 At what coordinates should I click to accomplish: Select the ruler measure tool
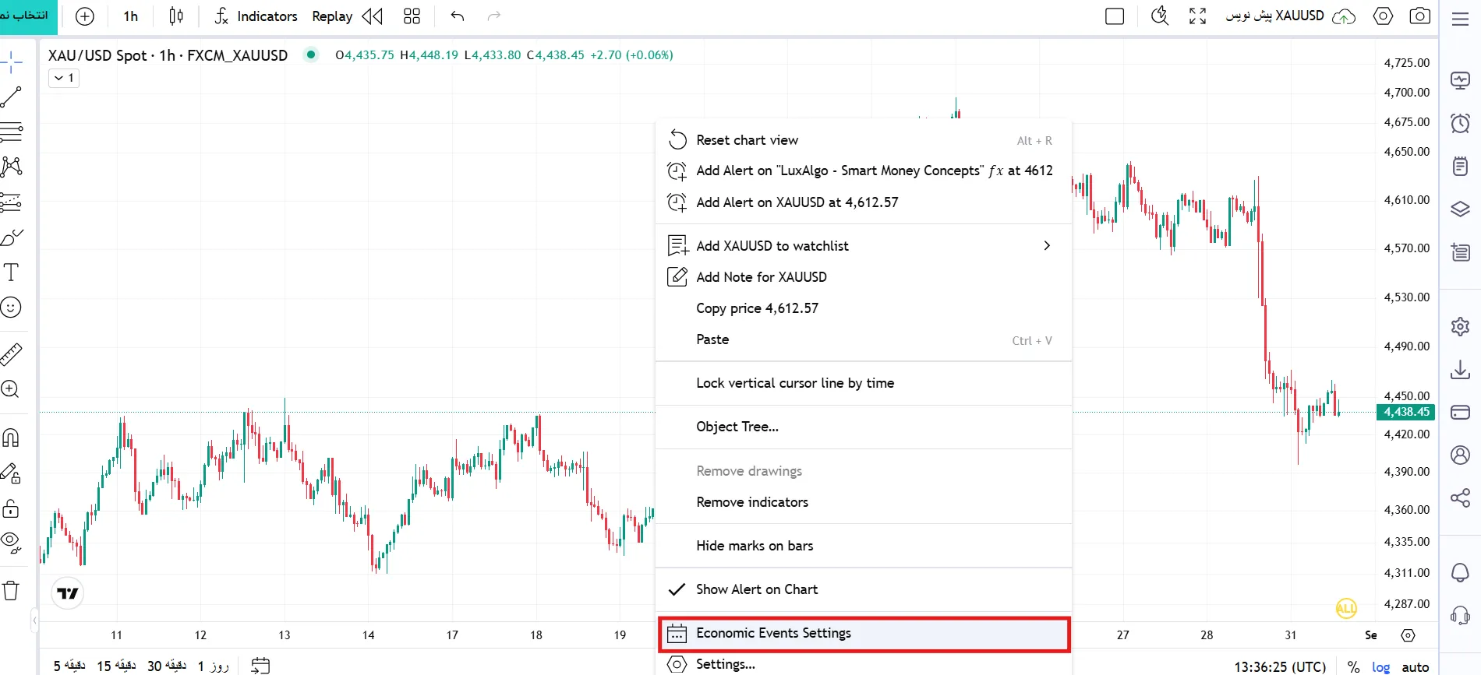tap(11, 354)
